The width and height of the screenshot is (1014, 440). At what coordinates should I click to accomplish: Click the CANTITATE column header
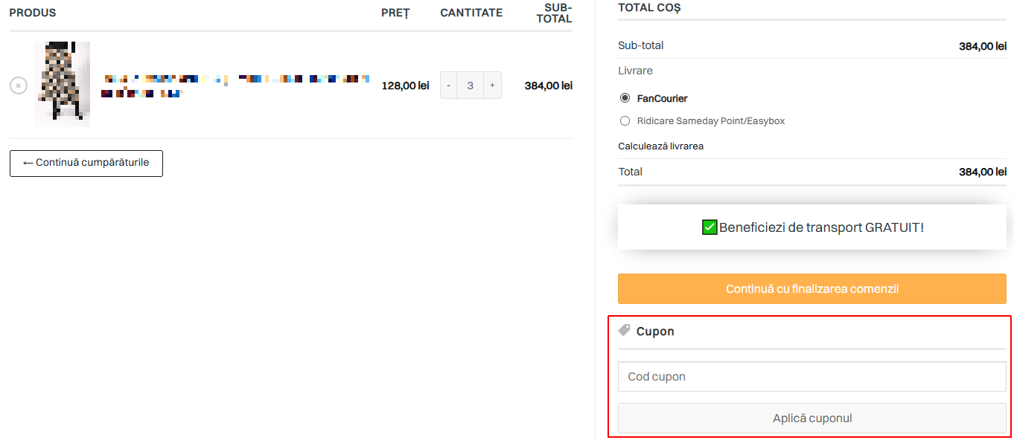point(471,13)
